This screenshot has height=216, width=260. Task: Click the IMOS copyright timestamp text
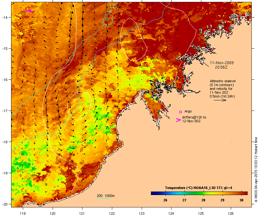[x=256, y=170]
